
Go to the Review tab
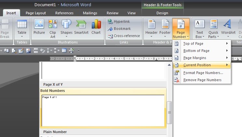(113, 13)
